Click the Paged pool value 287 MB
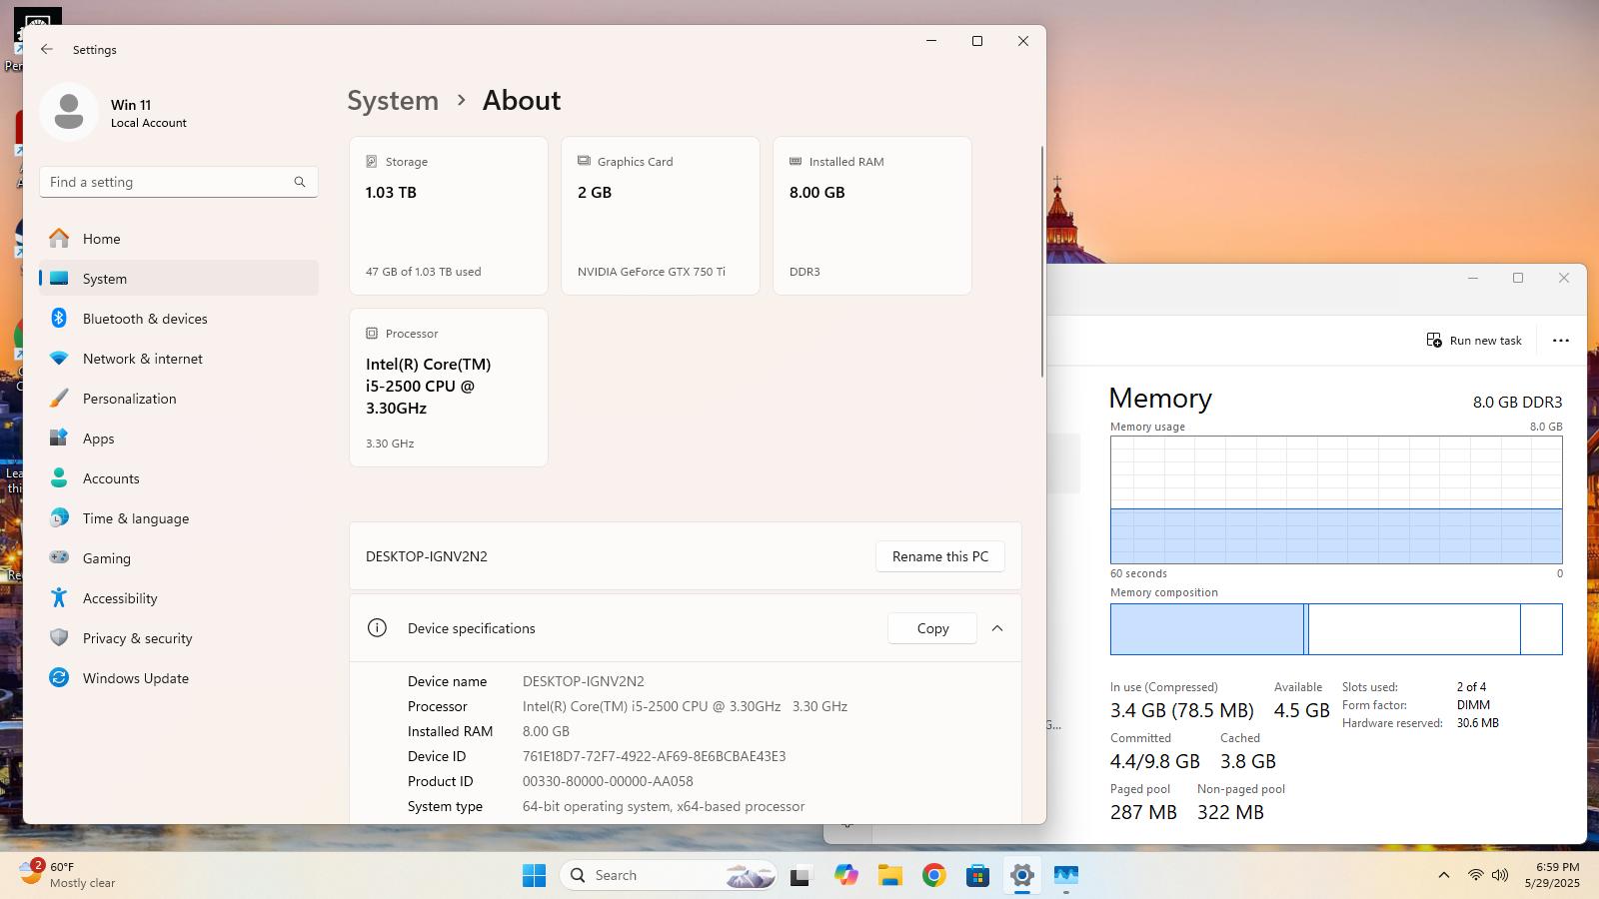Viewport: 1599px width, 899px height. point(1143,812)
